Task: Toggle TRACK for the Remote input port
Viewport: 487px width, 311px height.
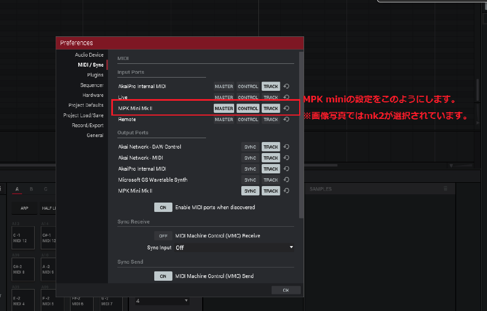Action: 271,119
